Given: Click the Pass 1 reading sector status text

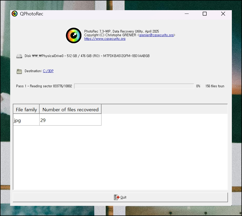Looking at the screenshot, I should [44, 86].
